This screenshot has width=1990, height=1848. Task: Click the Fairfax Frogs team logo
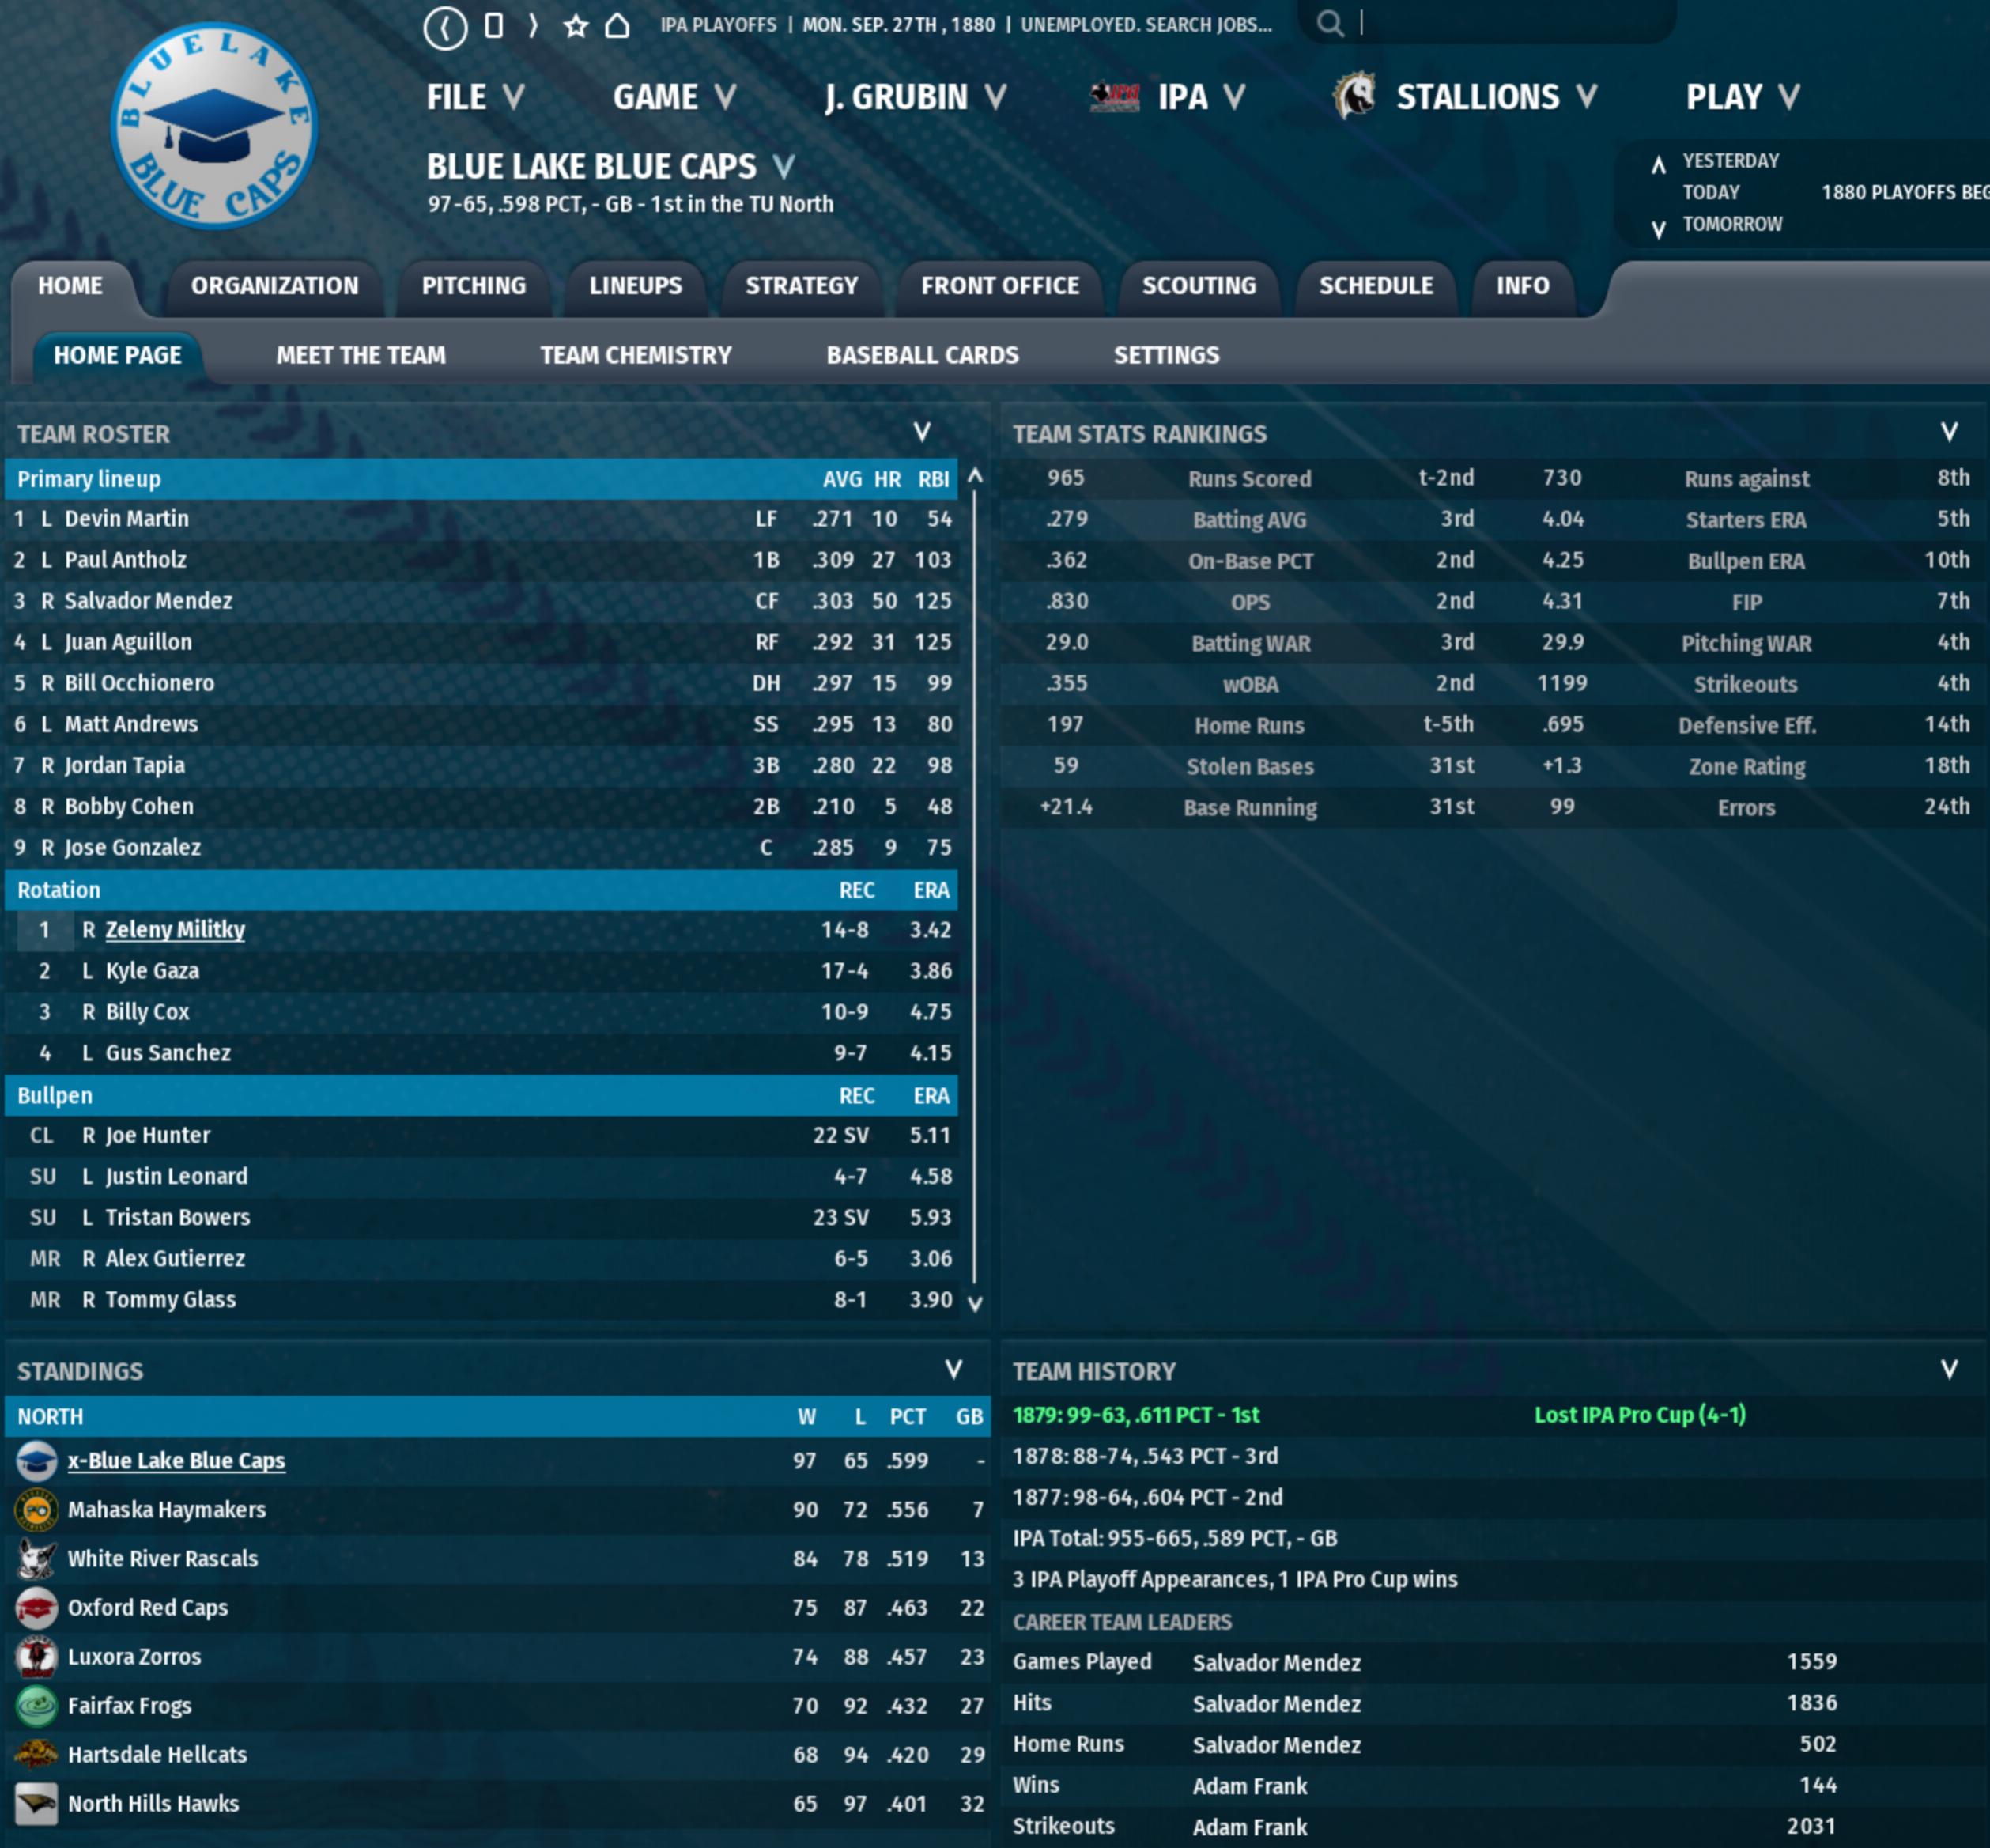[36, 1705]
